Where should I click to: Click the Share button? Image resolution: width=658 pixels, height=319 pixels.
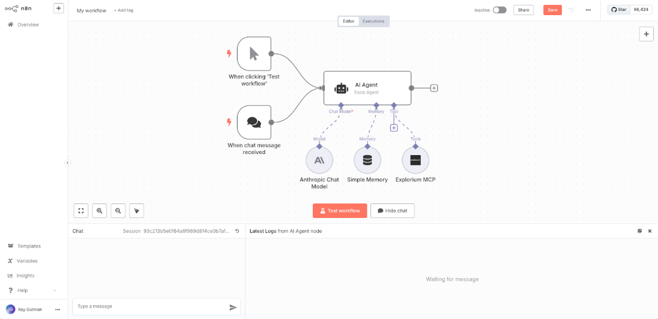point(523,10)
